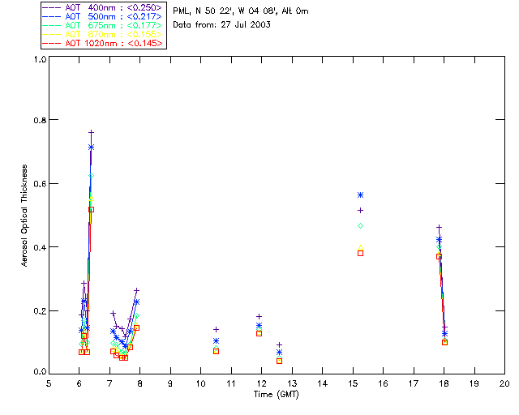Select legend text 'AOT 870nm : <0.155>'
519x415 pixels.
[x=114, y=34]
